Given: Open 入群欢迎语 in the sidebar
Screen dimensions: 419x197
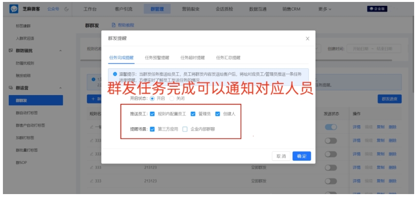Looking at the screenshot, I should pos(25,38).
